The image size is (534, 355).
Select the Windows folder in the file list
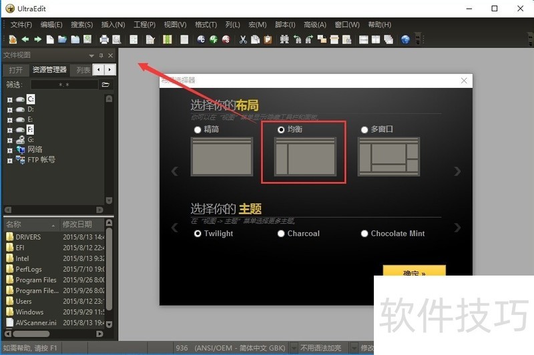pos(55,312)
